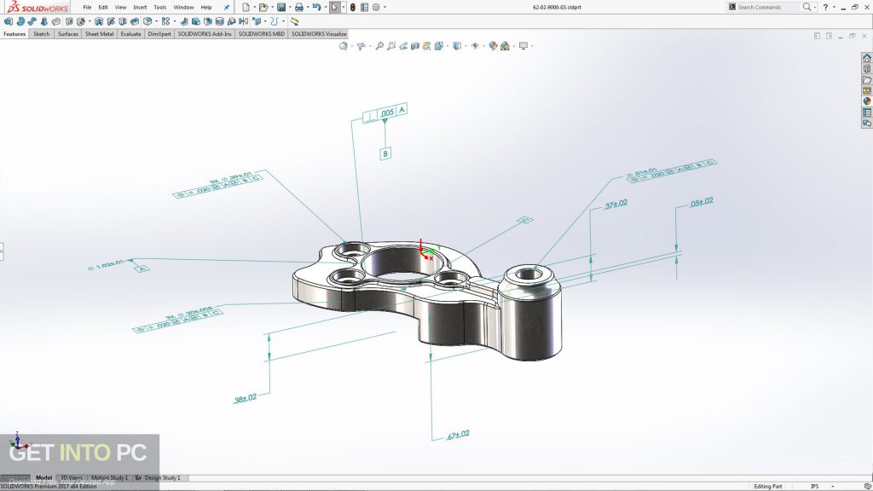Image resolution: width=873 pixels, height=491 pixels.
Task: Select the .67±.02 dimension annotation
Action: pos(458,435)
